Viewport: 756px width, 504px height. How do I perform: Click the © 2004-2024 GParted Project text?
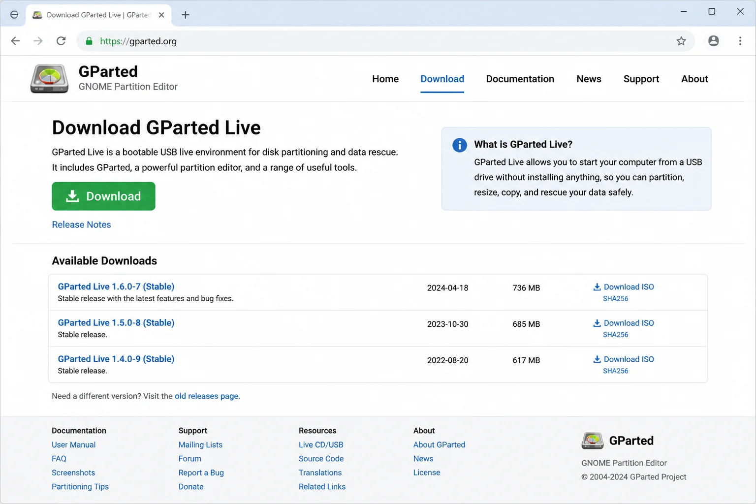(x=634, y=477)
